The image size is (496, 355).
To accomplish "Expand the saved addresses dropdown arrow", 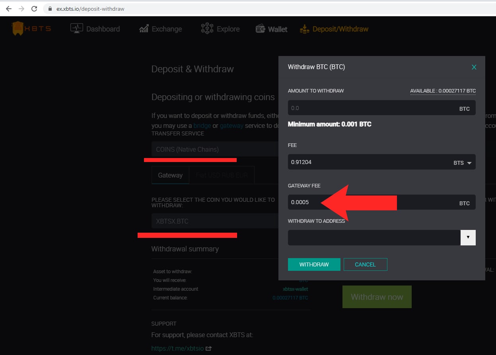I will (x=468, y=237).
